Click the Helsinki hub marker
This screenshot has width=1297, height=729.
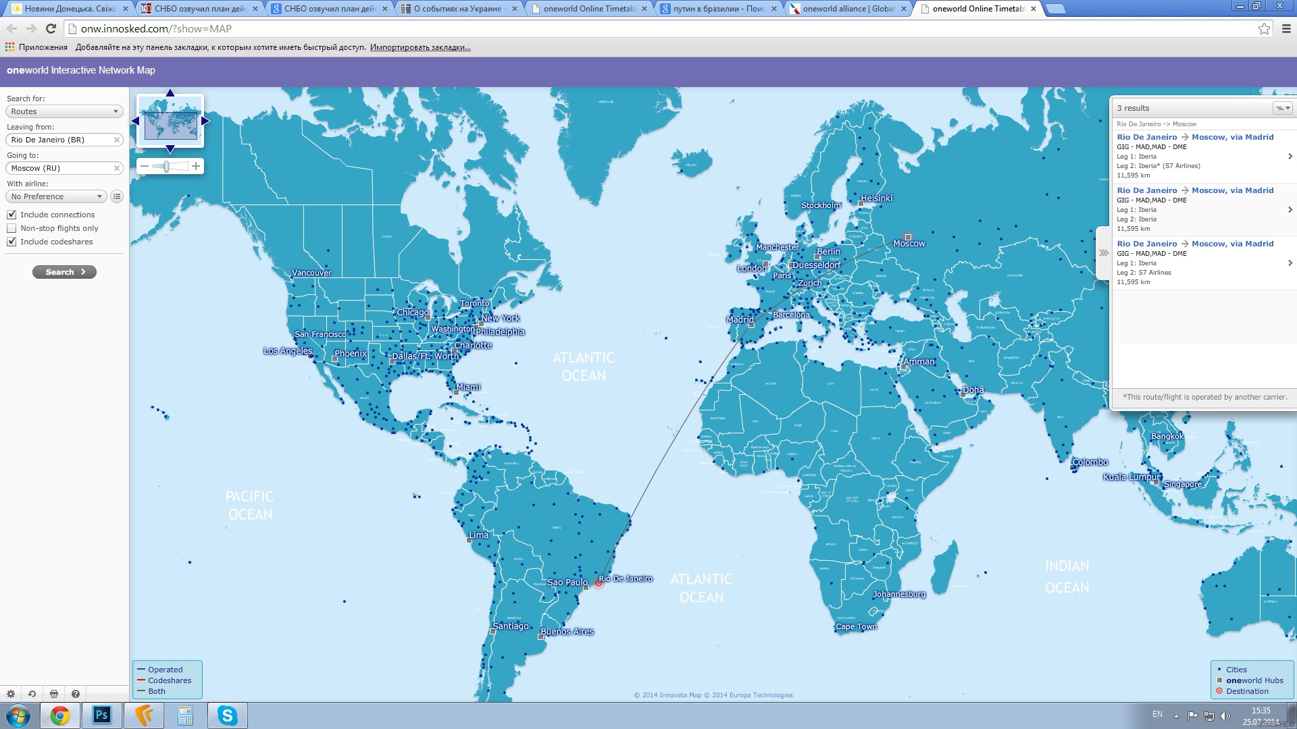coord(861,203)
